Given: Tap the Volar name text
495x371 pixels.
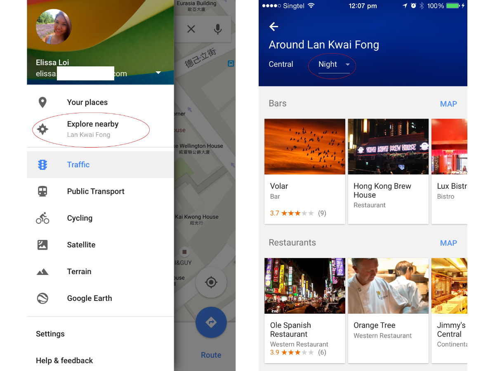Looking at the screenshot, I should coord(279,186).
